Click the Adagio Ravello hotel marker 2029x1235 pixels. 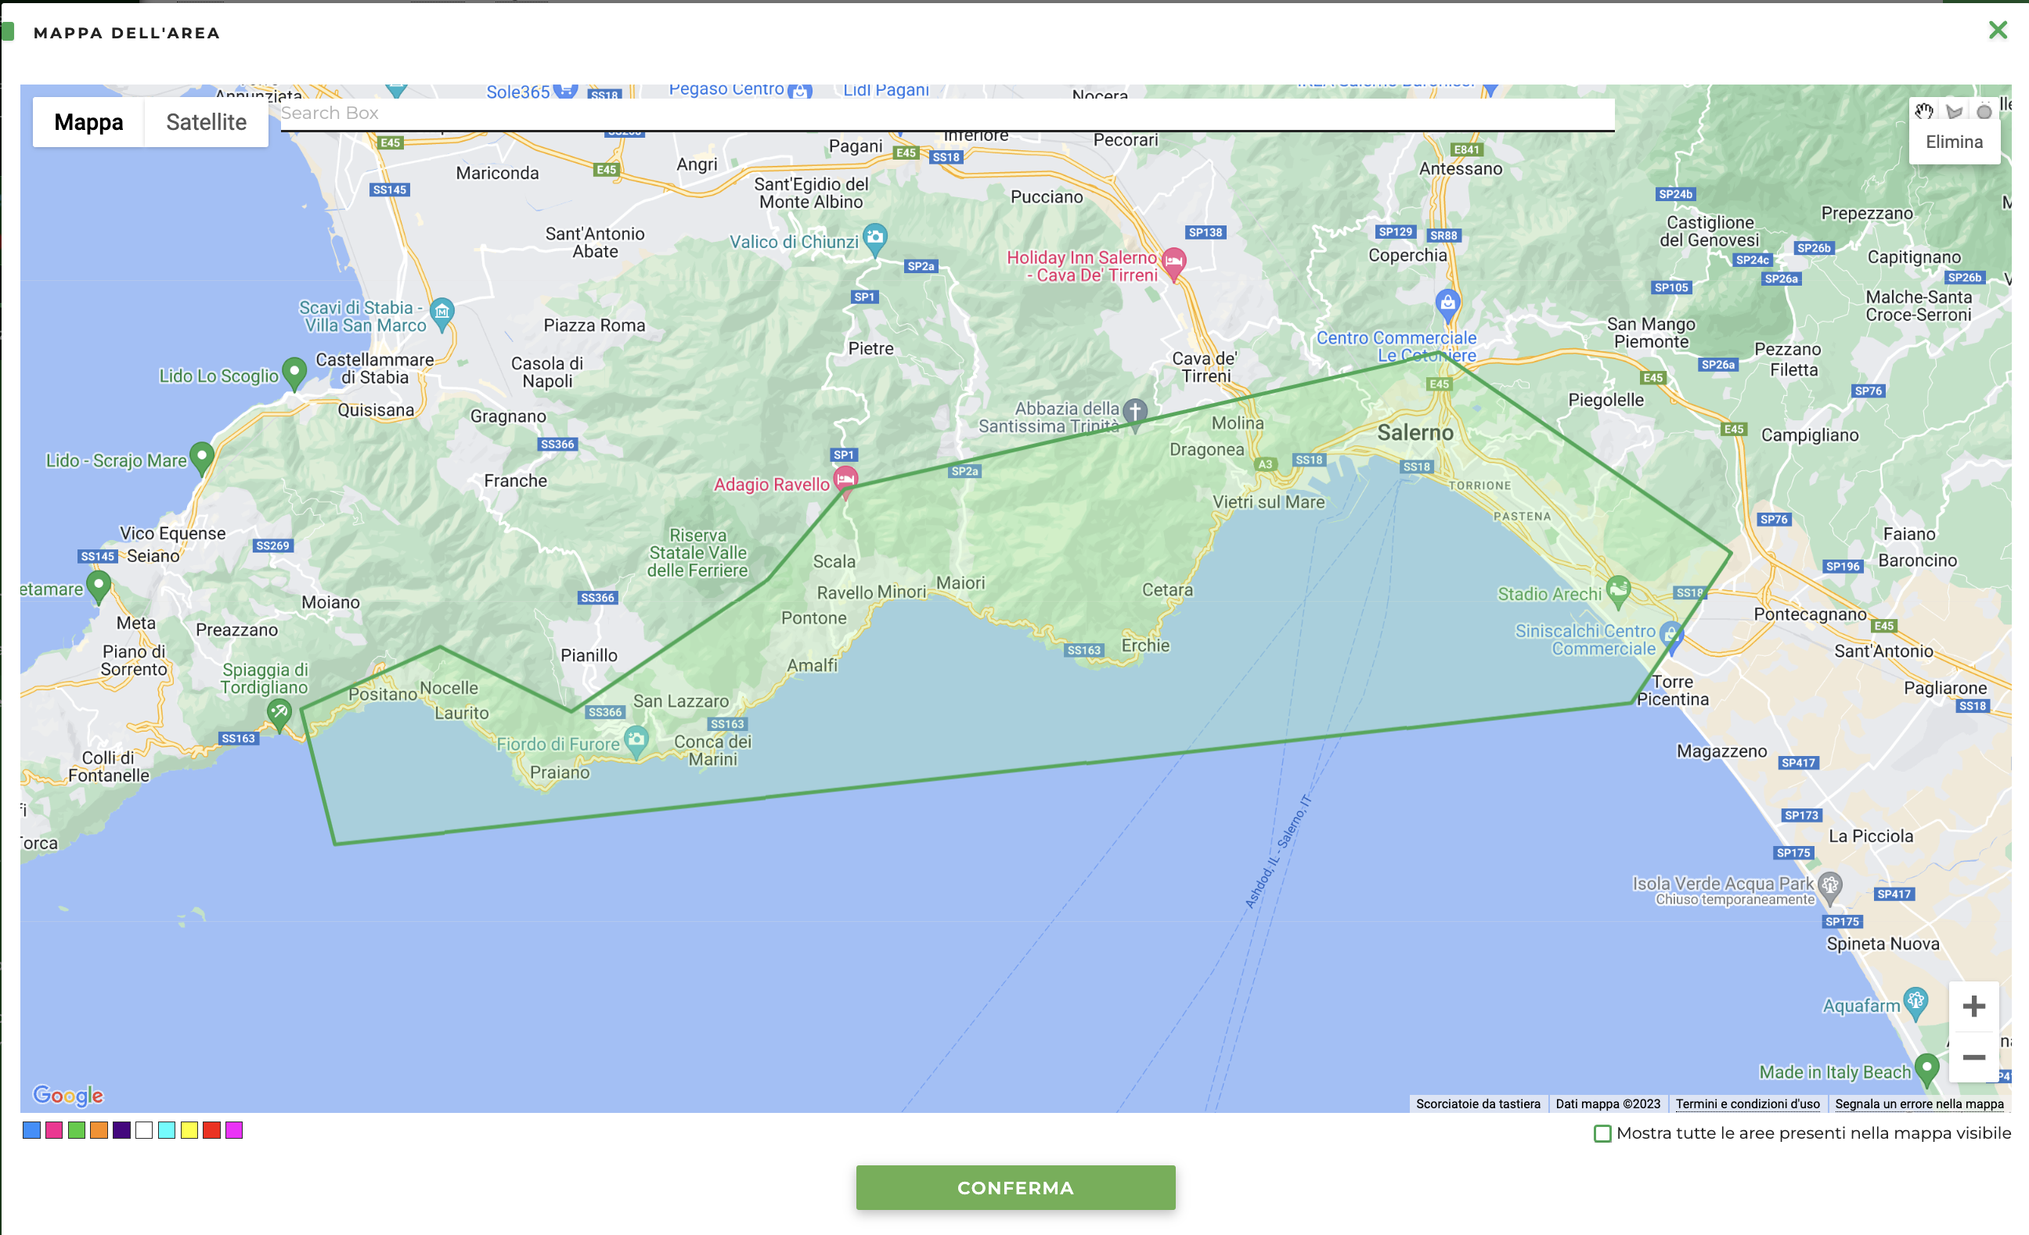click(x=845, y=478)
